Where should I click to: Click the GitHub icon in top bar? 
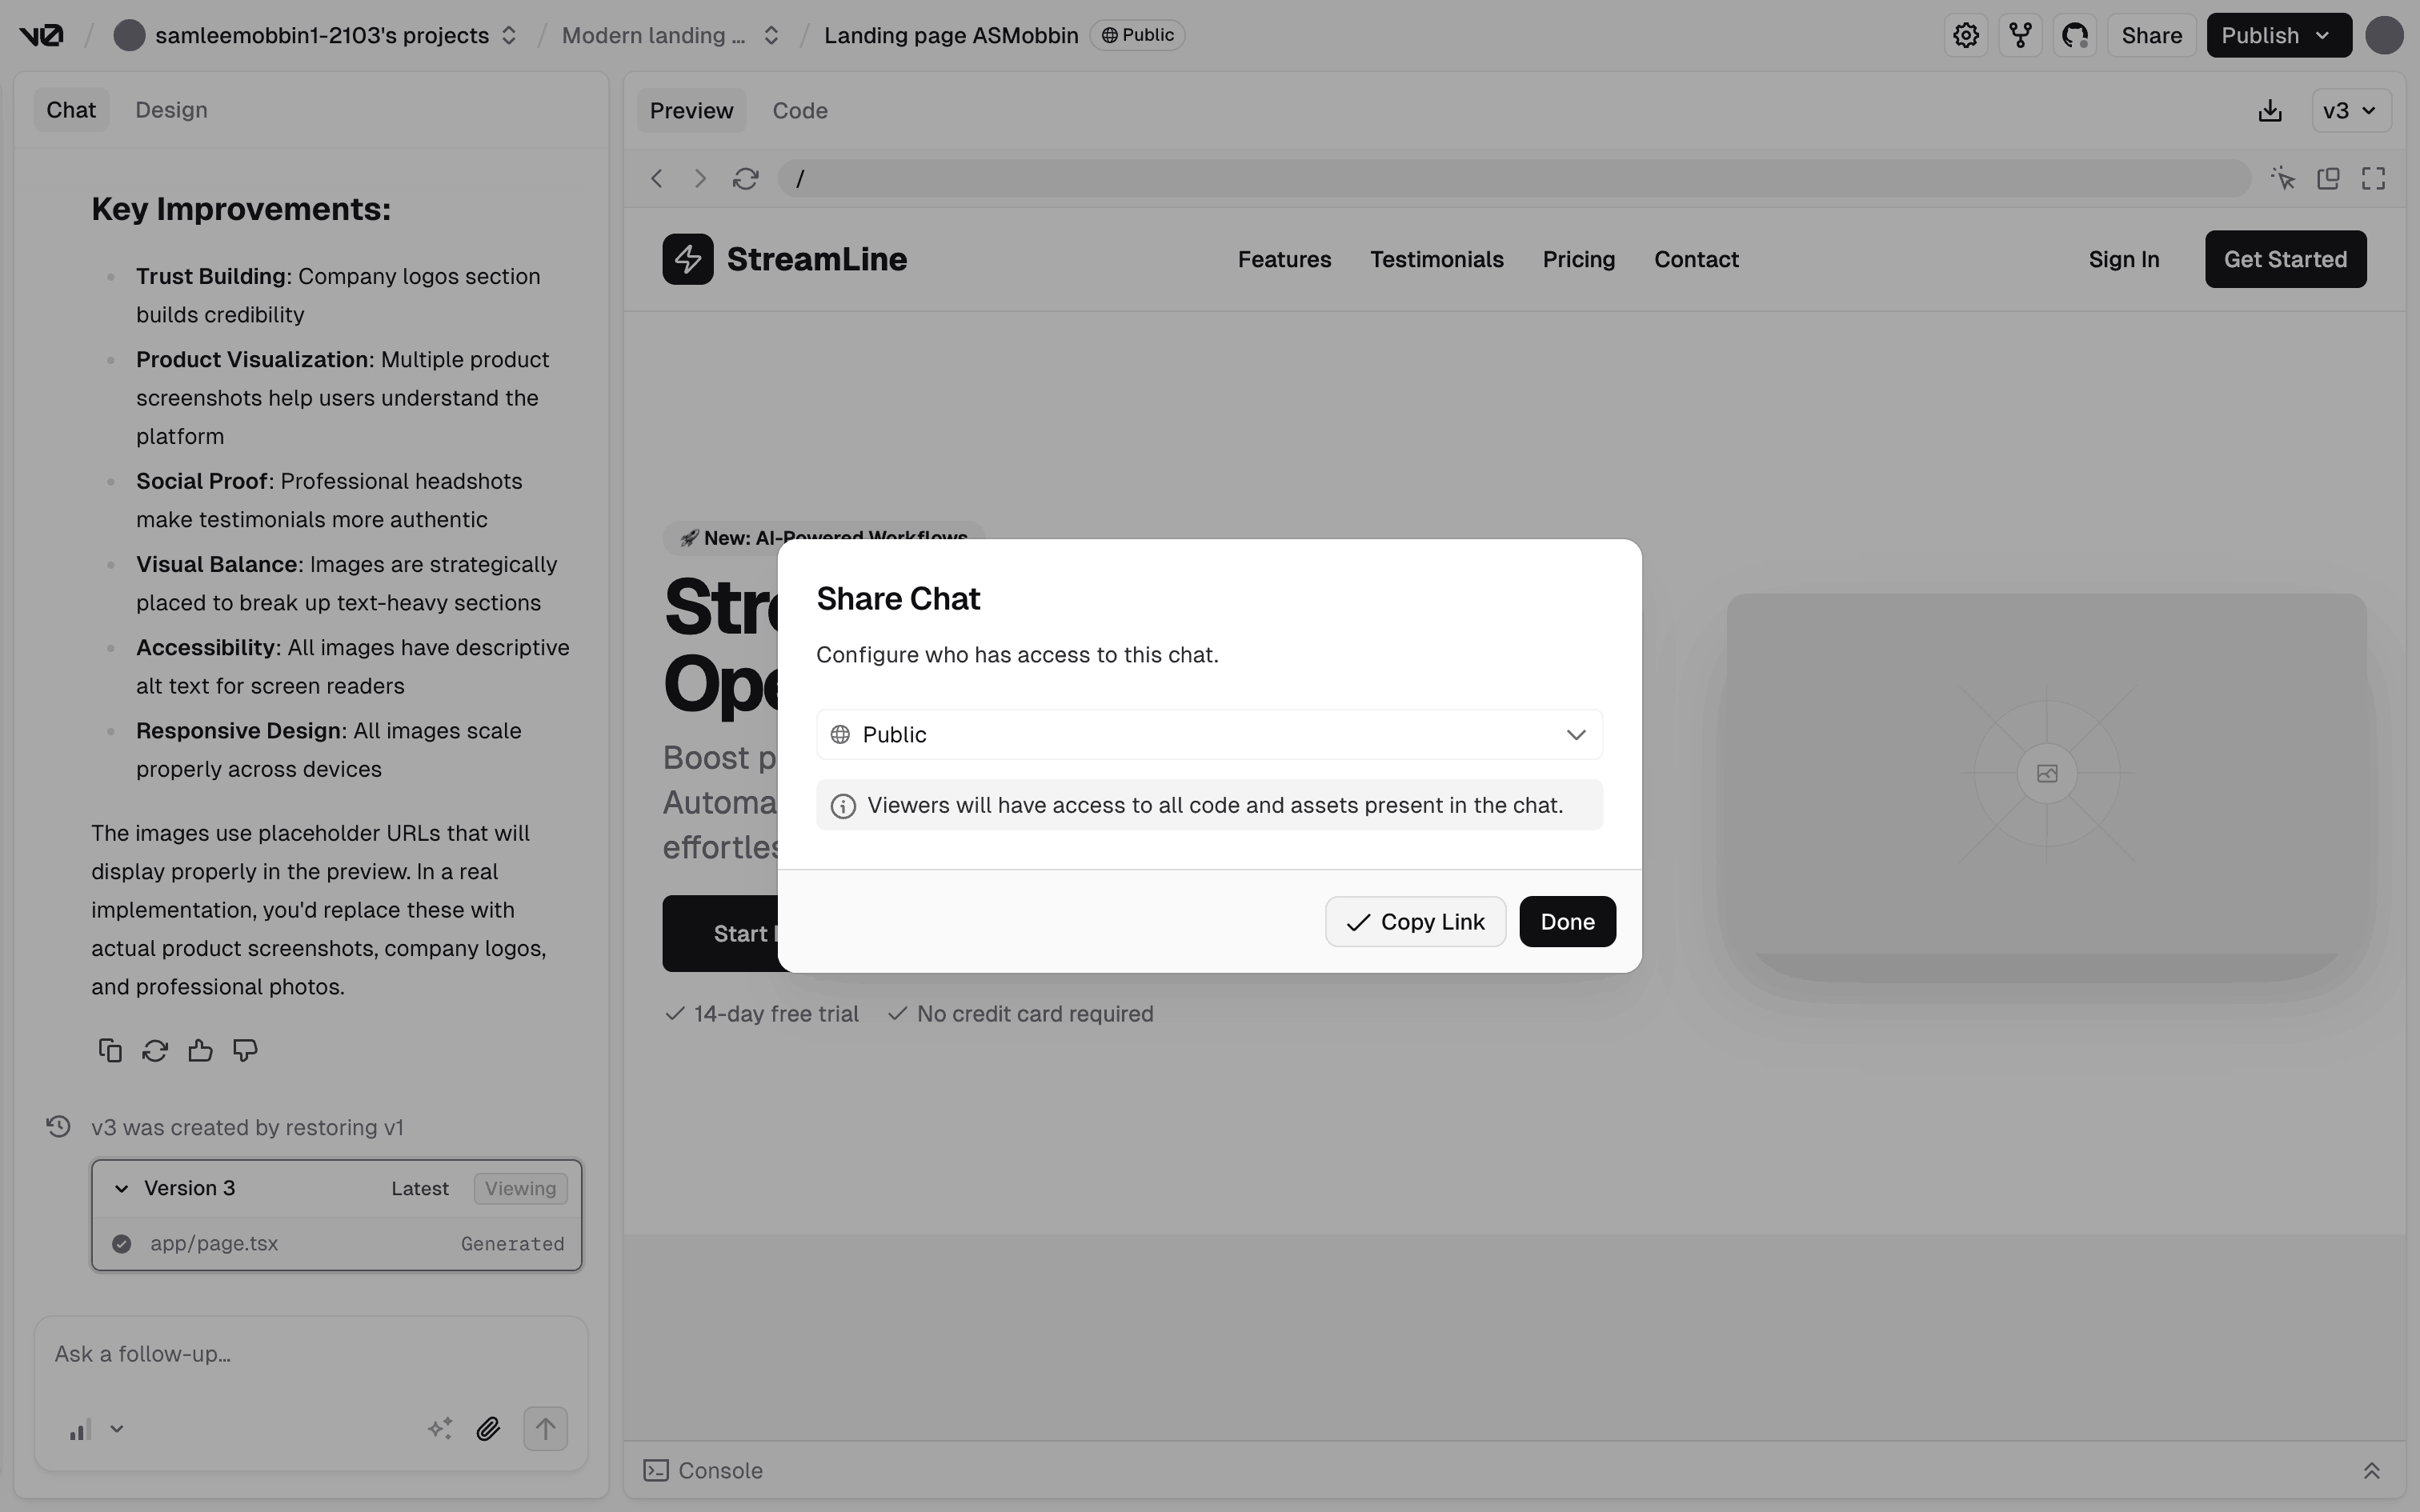[2075, 36]
